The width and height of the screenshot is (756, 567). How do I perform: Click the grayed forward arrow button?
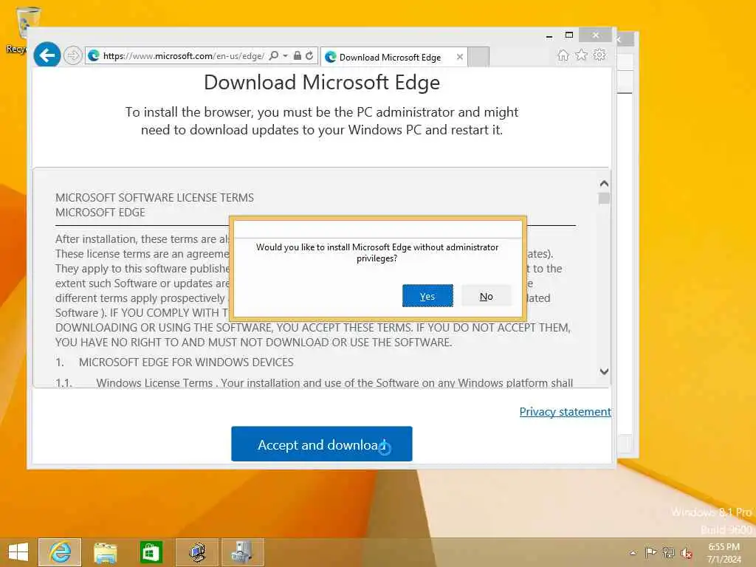[x=73, y=56]
